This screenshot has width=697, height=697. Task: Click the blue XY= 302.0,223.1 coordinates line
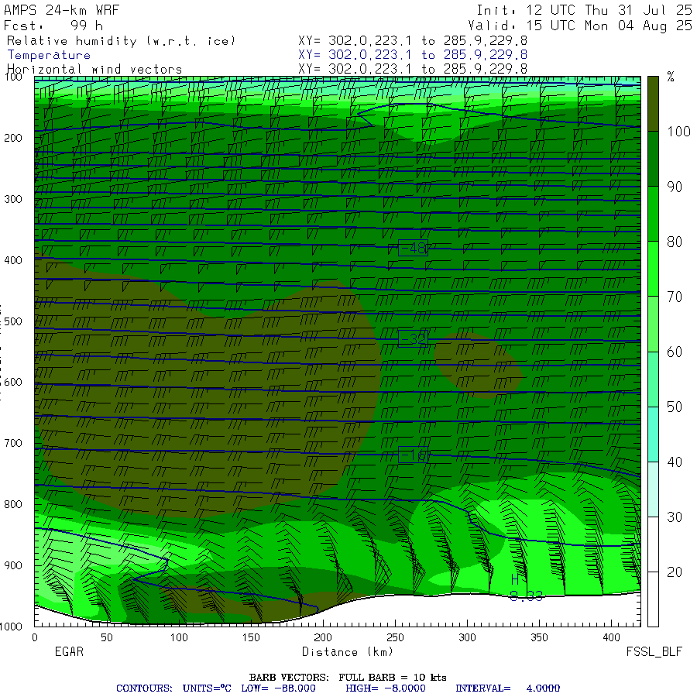(x=413, y=55)
